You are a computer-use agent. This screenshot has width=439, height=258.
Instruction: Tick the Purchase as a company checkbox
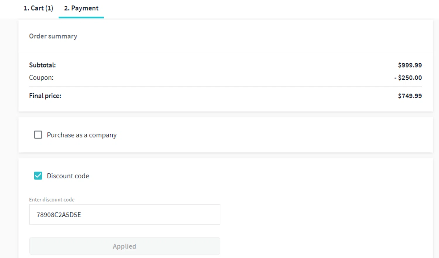coord(38,135)
